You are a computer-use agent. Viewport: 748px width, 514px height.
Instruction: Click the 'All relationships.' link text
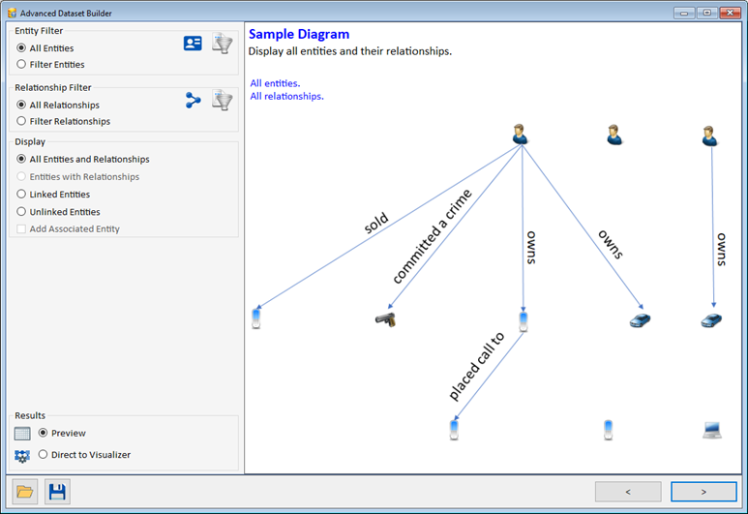(x=286, y=96)
